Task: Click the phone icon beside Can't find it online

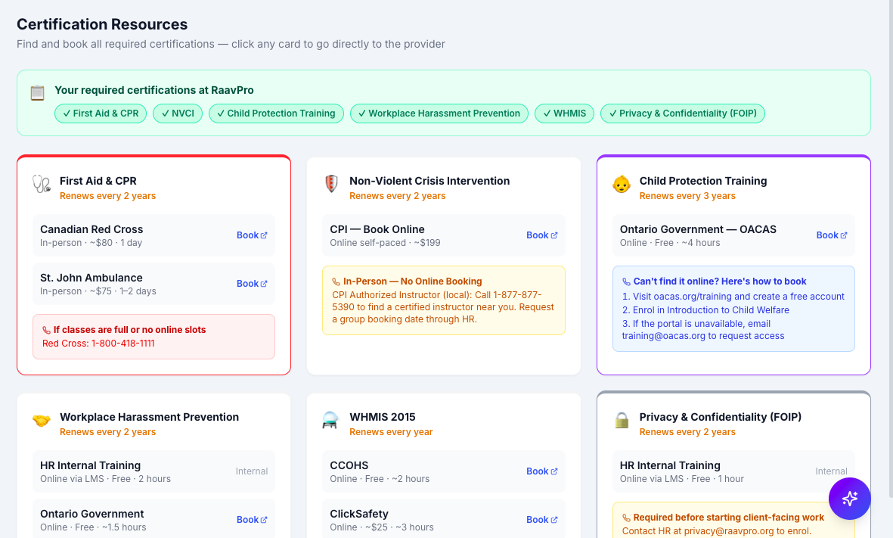Action: point(627,281)
